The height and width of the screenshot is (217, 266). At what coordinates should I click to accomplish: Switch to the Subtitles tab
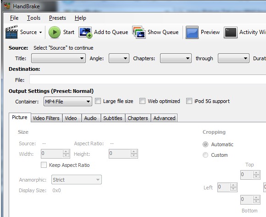coord(113,118)
